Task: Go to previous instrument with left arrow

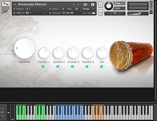Action: coord(74,4)
